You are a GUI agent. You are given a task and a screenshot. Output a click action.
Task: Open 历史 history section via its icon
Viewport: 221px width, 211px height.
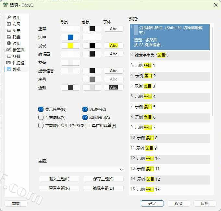(9, 30)
